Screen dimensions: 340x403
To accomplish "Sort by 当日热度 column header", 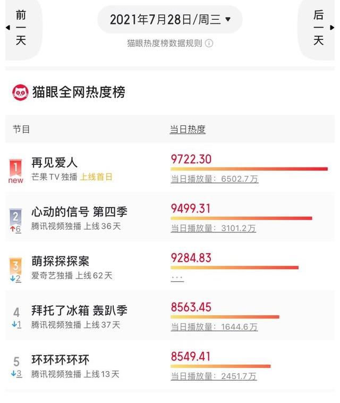I will (x=188, y=129).
